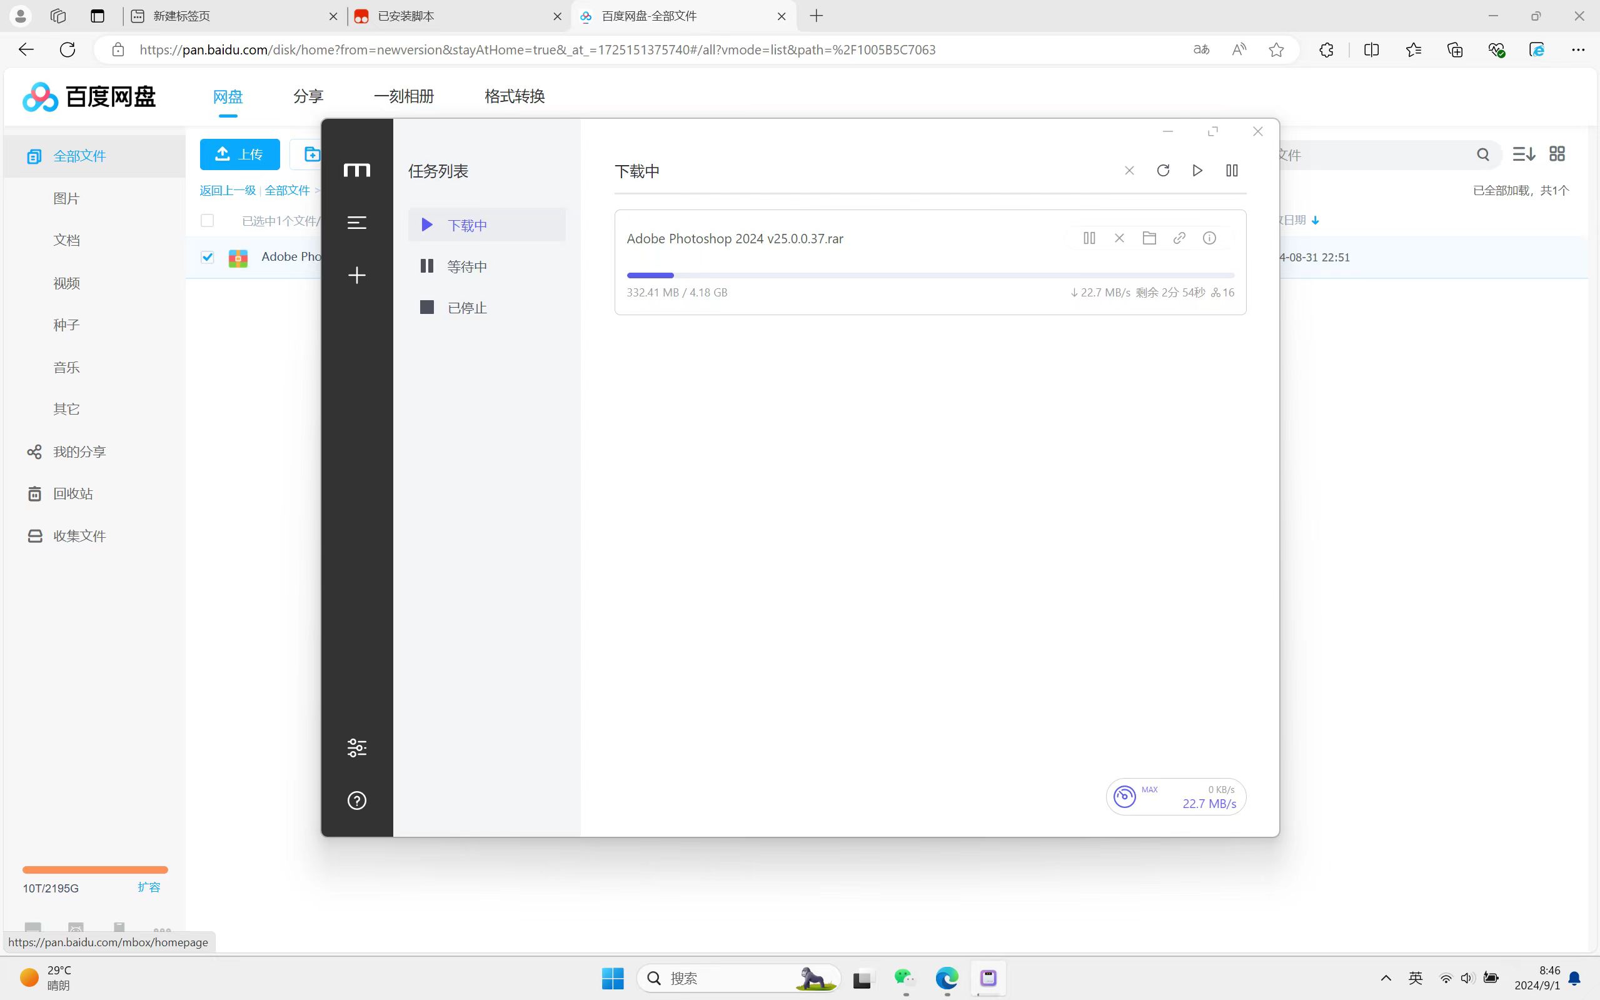
Task: Add the current page to browser favorites
Action: click(x=1277, y=49)
